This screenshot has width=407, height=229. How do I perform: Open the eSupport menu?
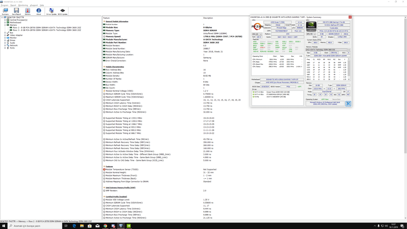[x=34, y=5]
